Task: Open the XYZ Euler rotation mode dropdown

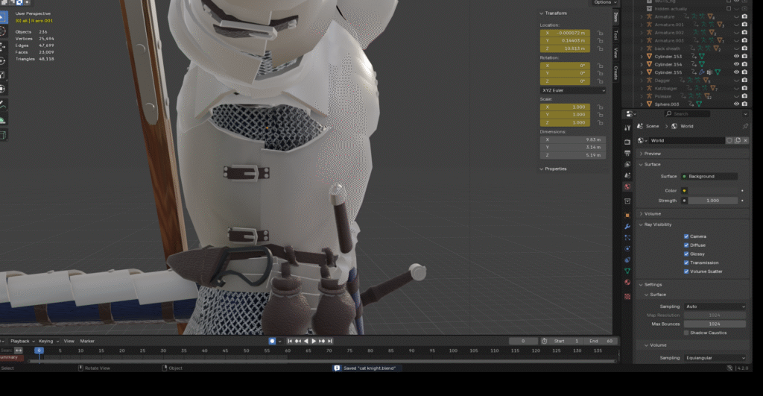Action: coord(572,90)
